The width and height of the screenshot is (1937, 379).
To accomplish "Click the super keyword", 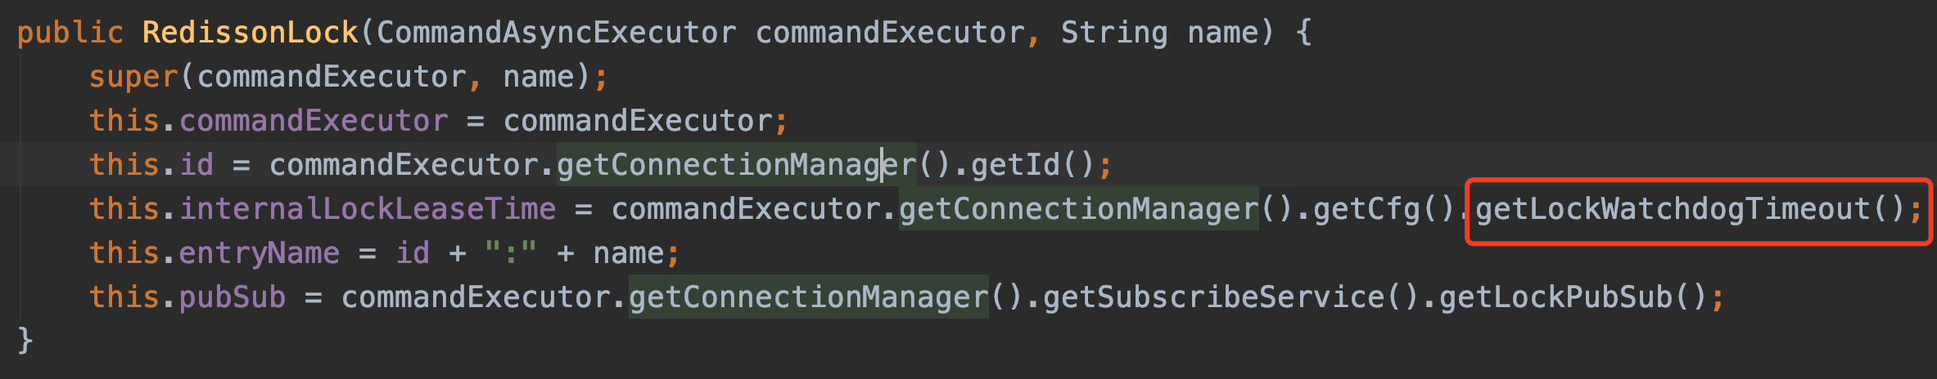I will [x=133, y=77].
